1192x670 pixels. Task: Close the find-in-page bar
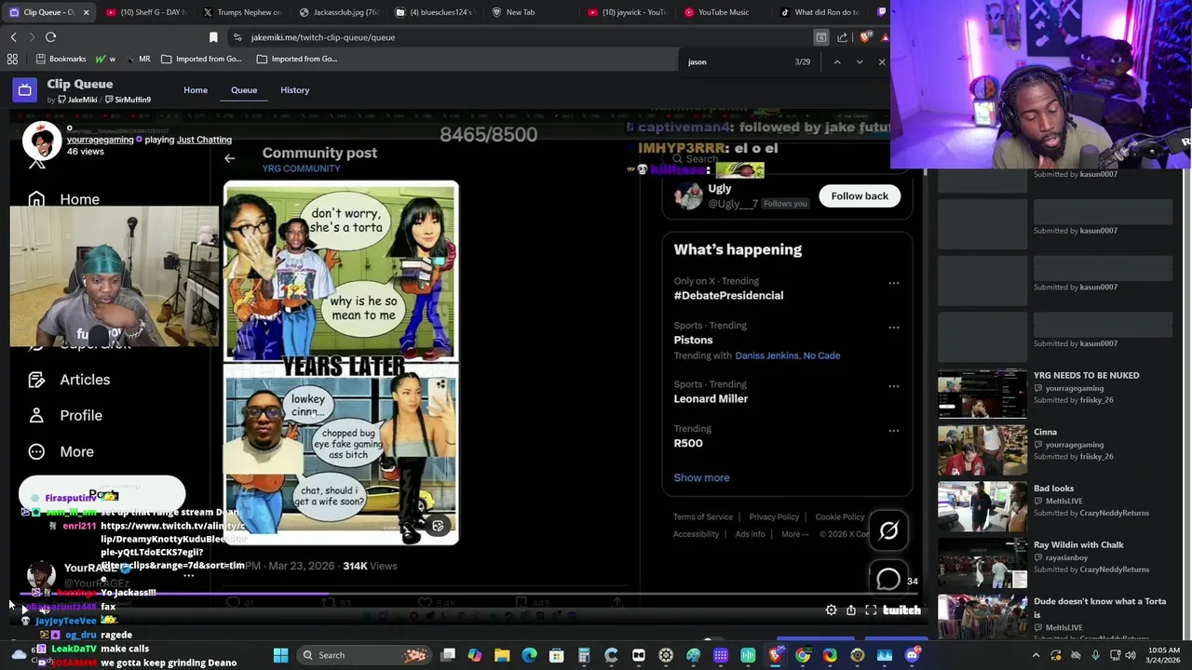[881, 61]
